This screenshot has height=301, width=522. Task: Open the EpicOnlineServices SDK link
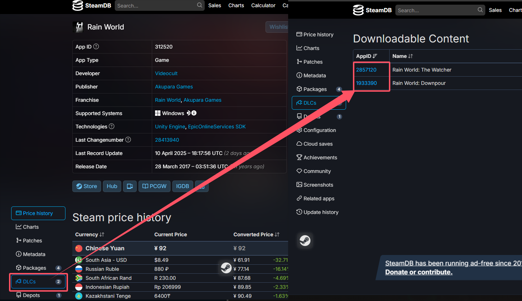(x=217, y=127)
